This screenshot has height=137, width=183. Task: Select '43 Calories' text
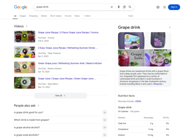point(123,111)
